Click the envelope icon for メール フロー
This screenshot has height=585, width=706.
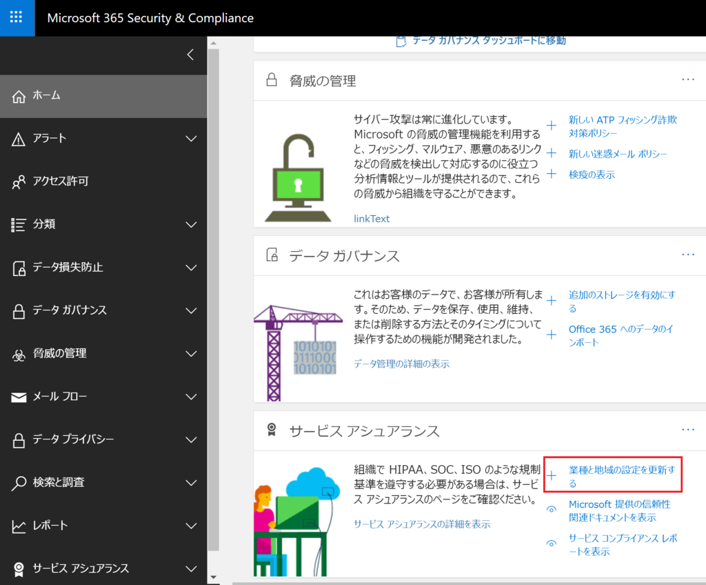point(19,397)
